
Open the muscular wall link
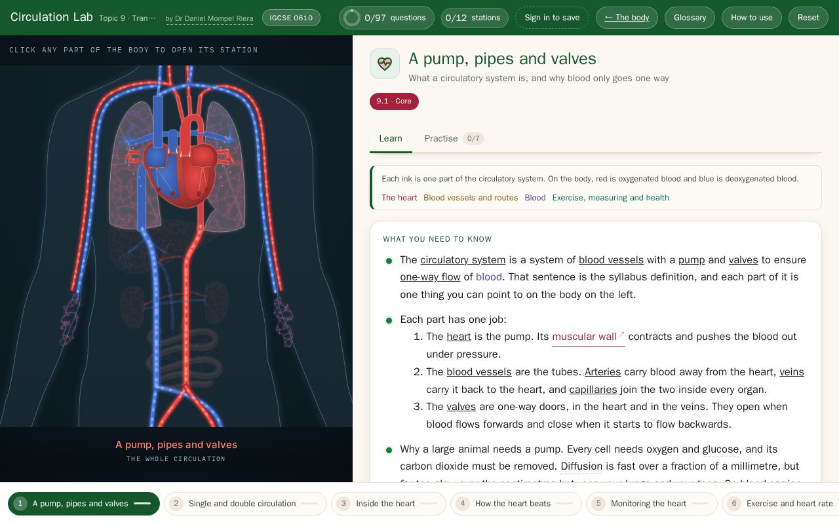tap(588, 337)
